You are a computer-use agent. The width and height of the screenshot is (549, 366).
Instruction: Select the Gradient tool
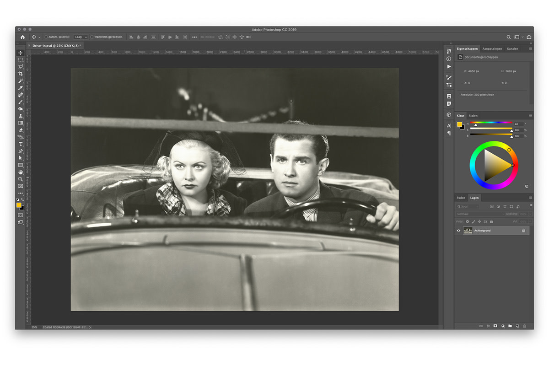[x=21, y=123]
